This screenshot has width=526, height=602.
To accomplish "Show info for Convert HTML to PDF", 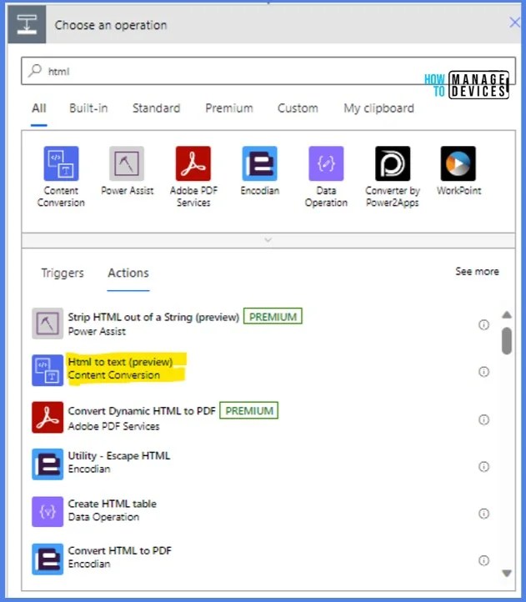I will 483,560.
